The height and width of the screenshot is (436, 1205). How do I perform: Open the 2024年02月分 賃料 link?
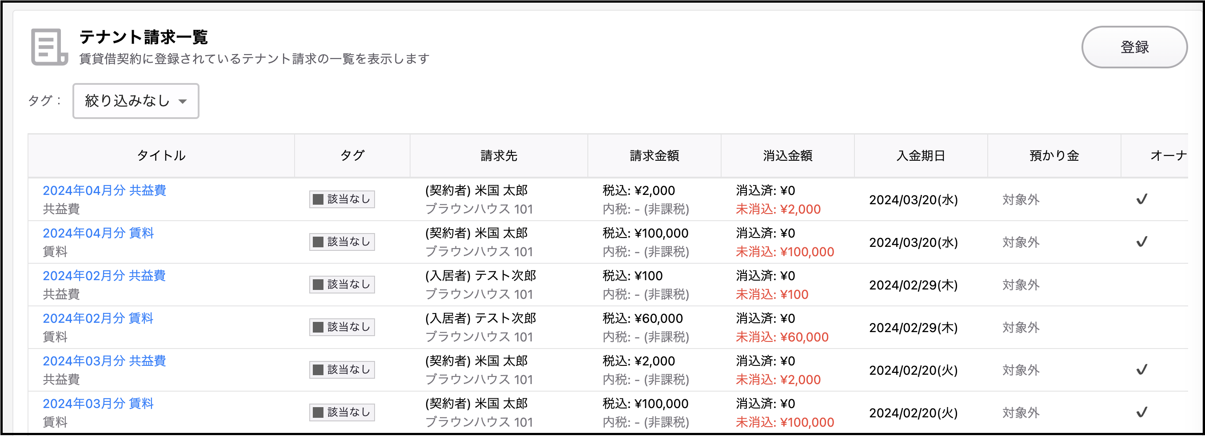(x=98, y=318)
